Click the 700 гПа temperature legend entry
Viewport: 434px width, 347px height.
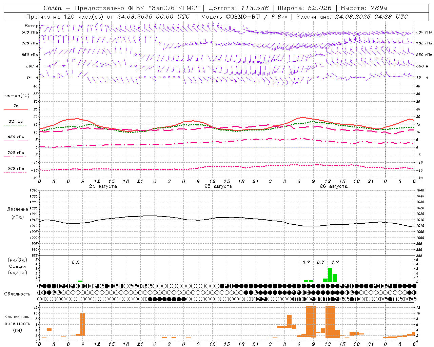pyautogui.click(x=16, y=152)
